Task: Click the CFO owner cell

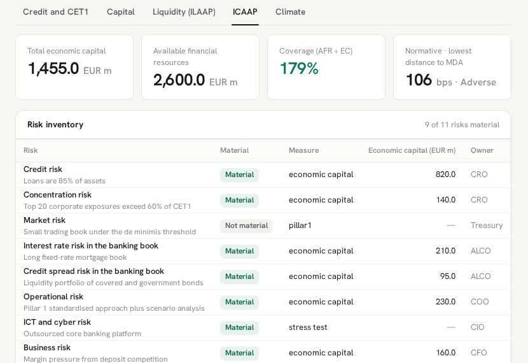Action: click(x=479, y=353)
